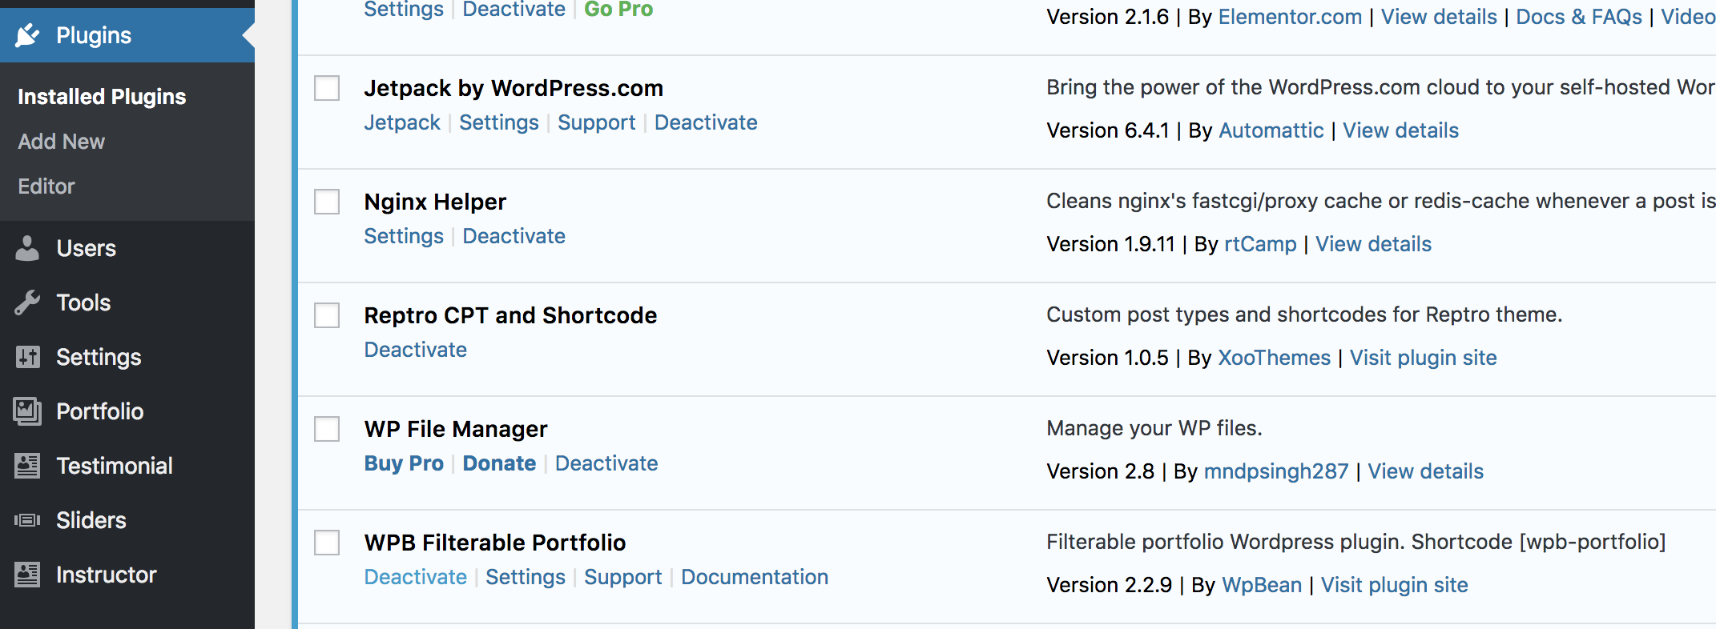
Task: Open the Tools menu
Action: click(127, 302)
